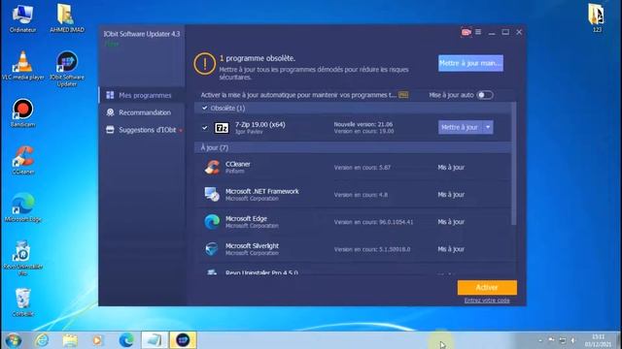The width and height of the screenshot is (622, 349).
Task: Open the Windows Start button
Action: (14, 340)
